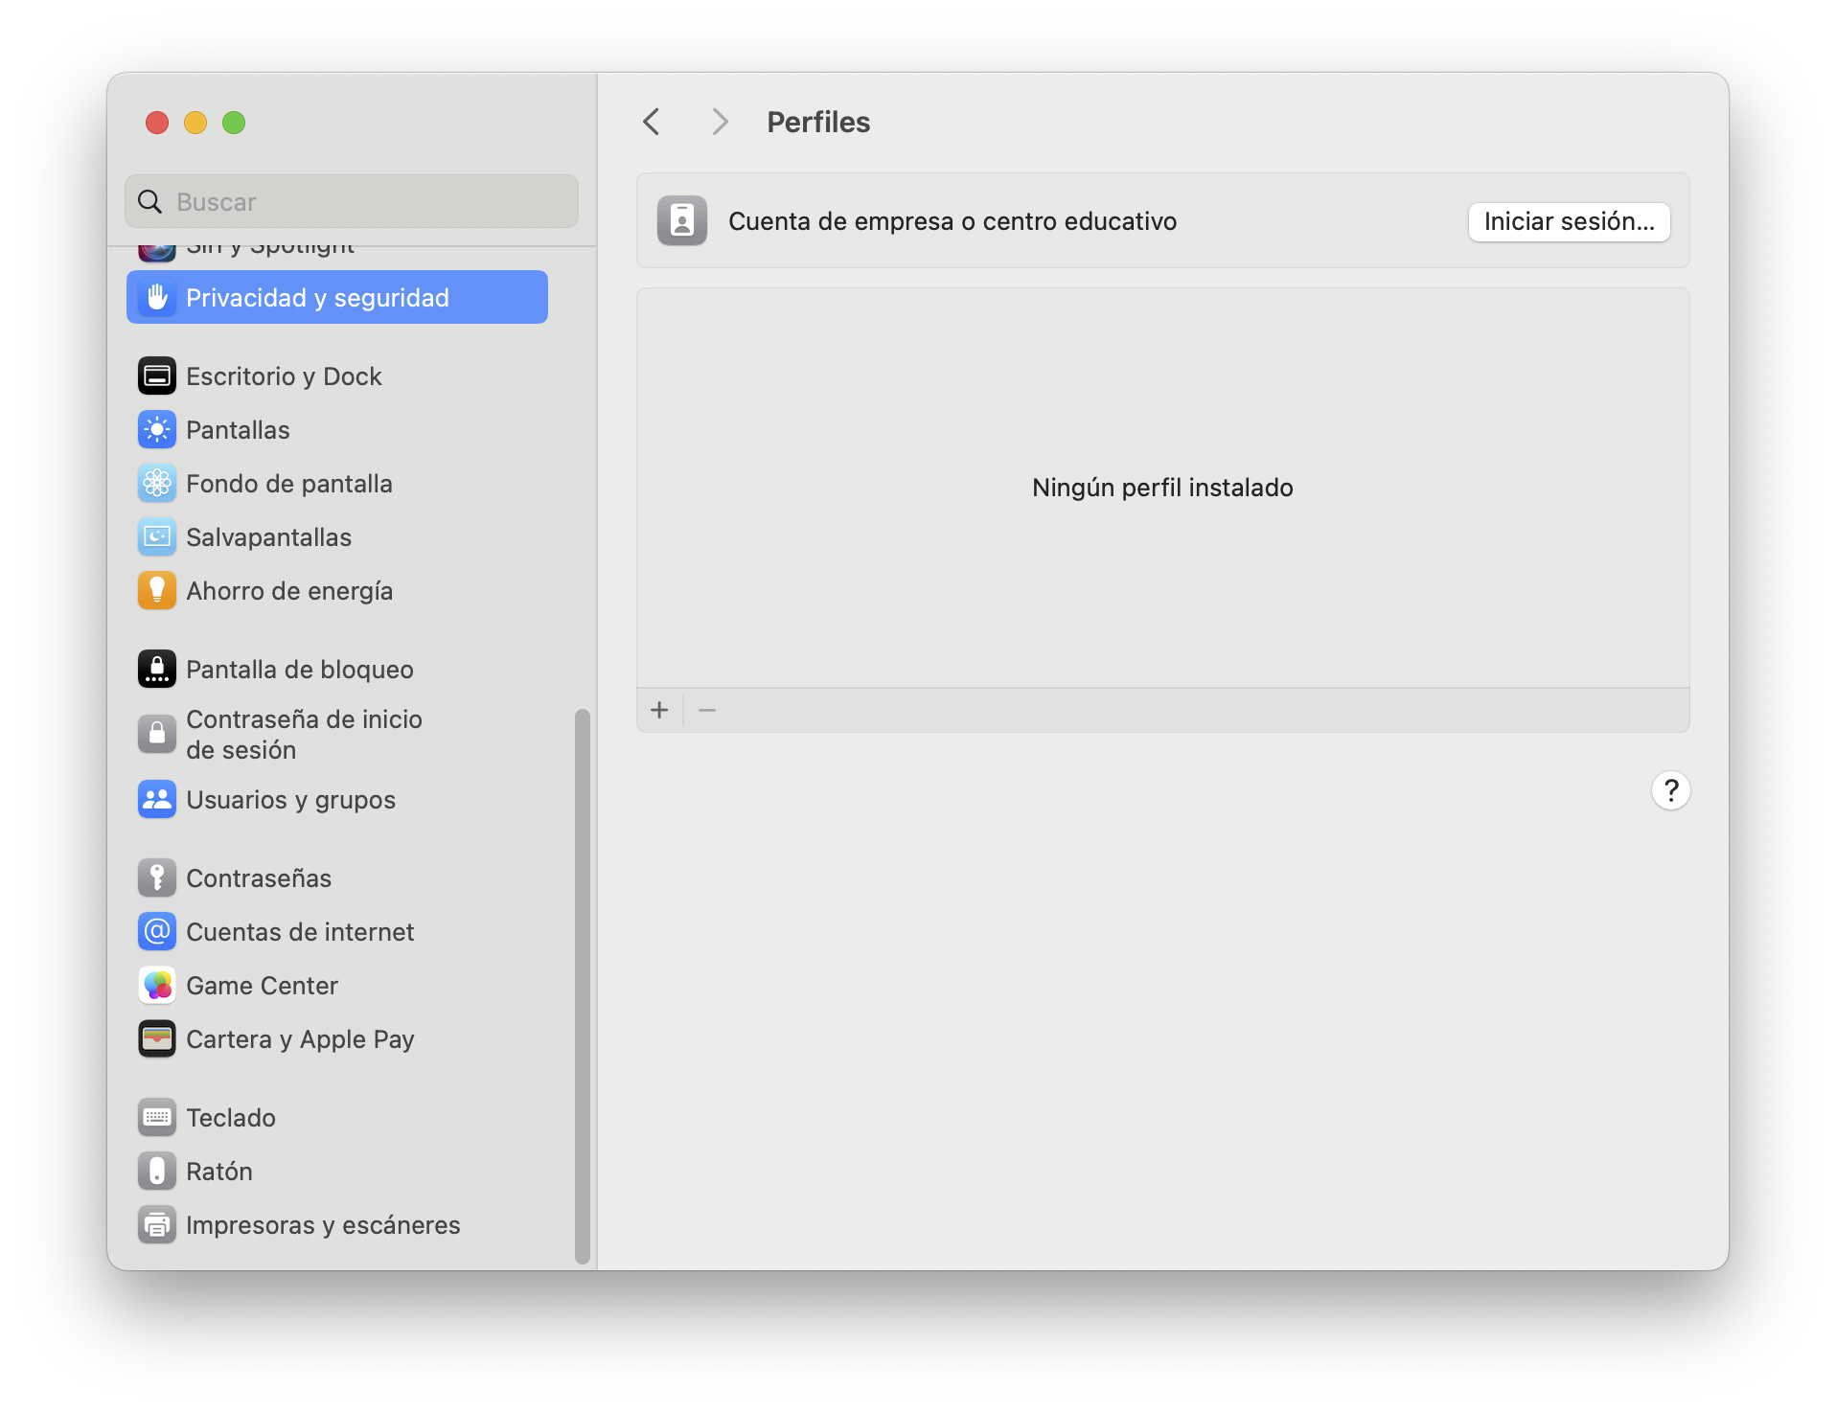Click into the Buscar search field
Image resolution: width=1836 pixels, height=1412 pixels.
tap(364, 202)
